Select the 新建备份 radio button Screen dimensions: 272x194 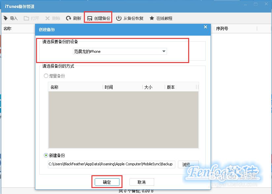click(46, 155)
